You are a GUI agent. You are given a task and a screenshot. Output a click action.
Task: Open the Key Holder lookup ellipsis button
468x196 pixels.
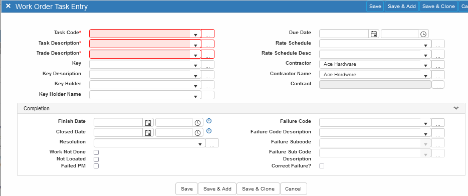(208, 85)
